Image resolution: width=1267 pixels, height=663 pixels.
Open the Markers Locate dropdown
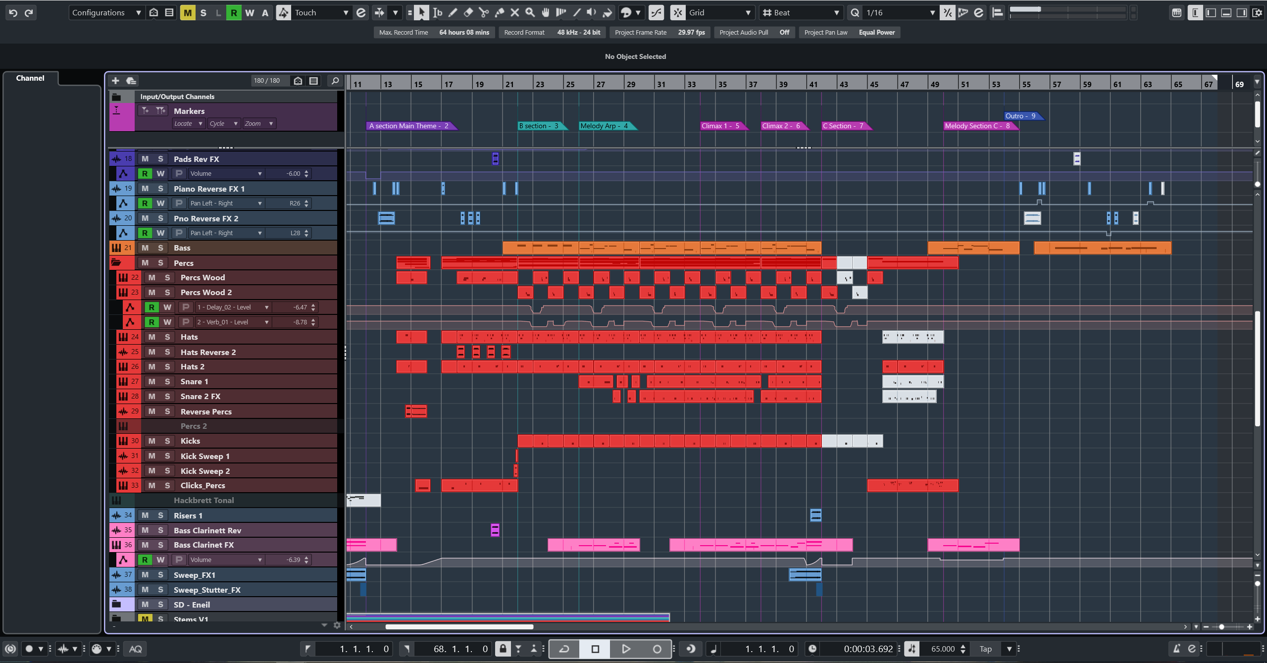click(x=188, y=123)
